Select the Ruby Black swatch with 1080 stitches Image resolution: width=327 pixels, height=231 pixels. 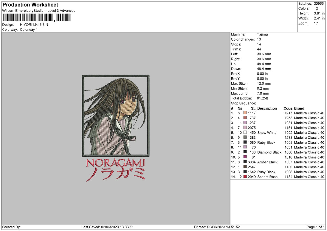[245, 142]
